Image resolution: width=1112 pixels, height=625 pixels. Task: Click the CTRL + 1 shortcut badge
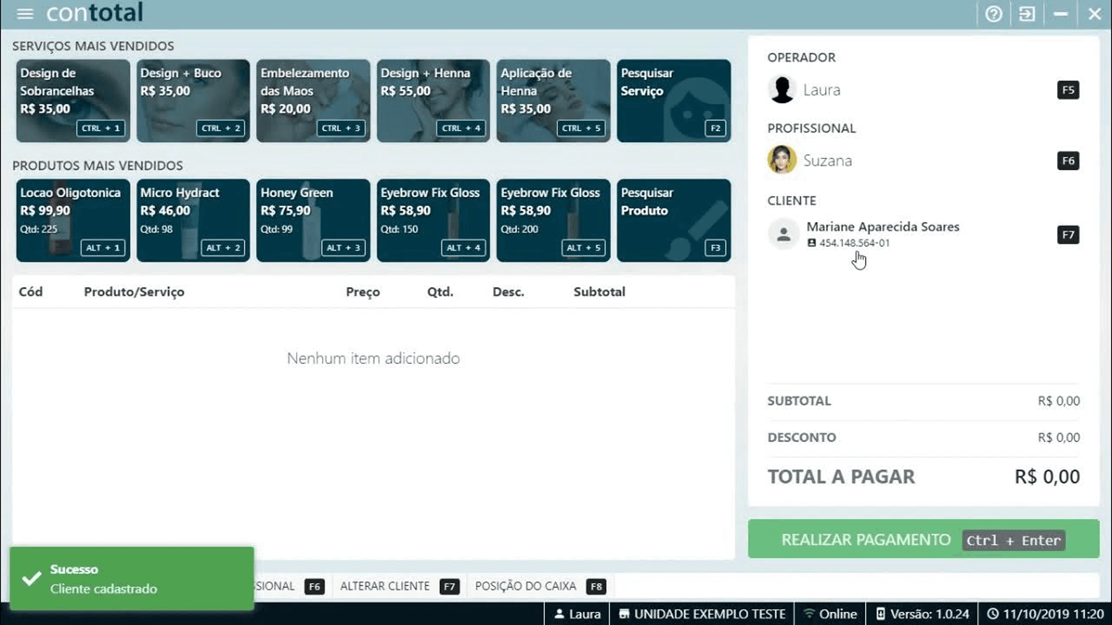[x=101, y=128]
